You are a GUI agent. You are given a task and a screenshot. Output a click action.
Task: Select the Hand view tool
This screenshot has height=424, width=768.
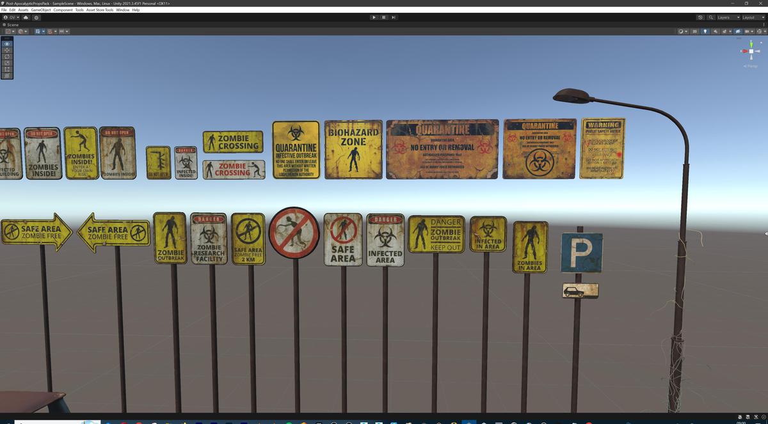pos(7,43)
